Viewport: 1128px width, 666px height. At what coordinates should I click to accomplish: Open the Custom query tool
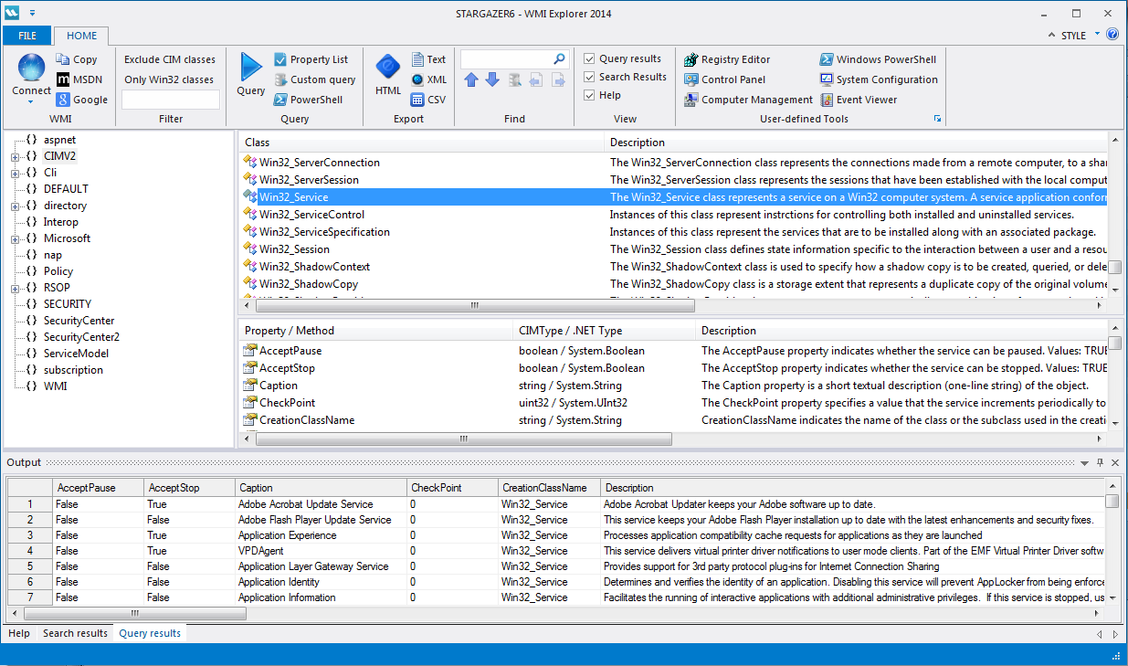tap(315, 79)
